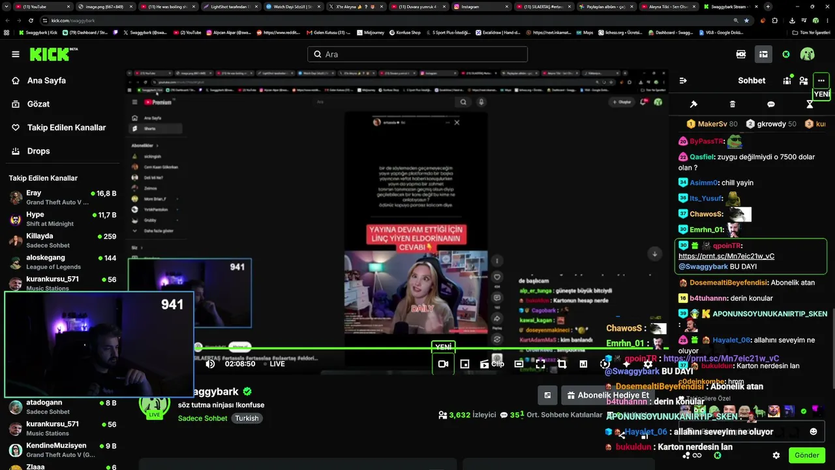The height and width of the screenshot is (470, 835).
Task: Open stream stats bar-chart icon
Action: (583, 364)
